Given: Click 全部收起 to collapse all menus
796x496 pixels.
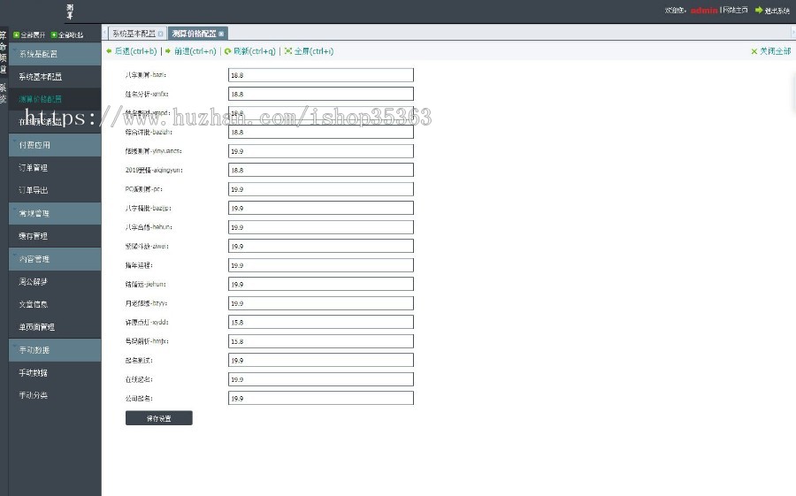Looking at the screenshot, I should click(x=70, y=35).
